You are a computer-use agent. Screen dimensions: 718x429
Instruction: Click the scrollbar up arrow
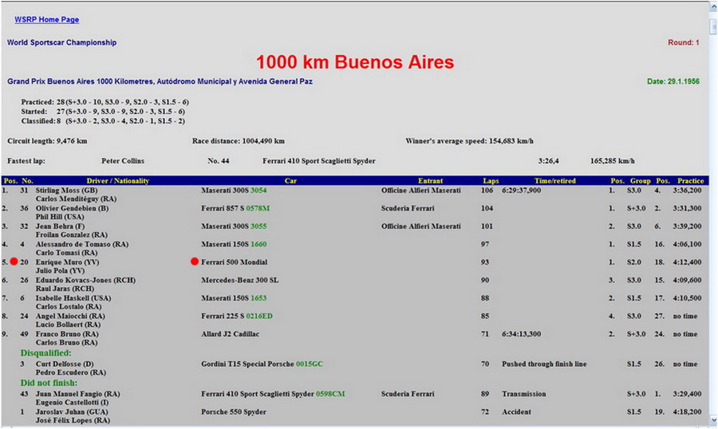pos(713,6)
